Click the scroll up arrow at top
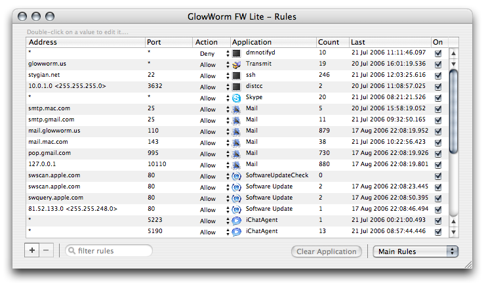This screenshot has height=283, width=486. pos(453,53)
